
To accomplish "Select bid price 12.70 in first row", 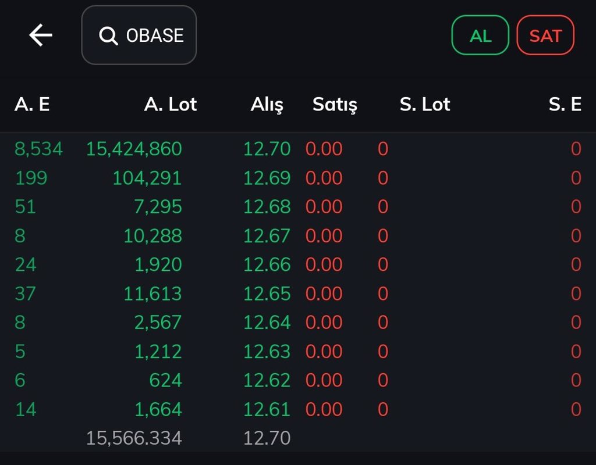I will click(267, 148).
